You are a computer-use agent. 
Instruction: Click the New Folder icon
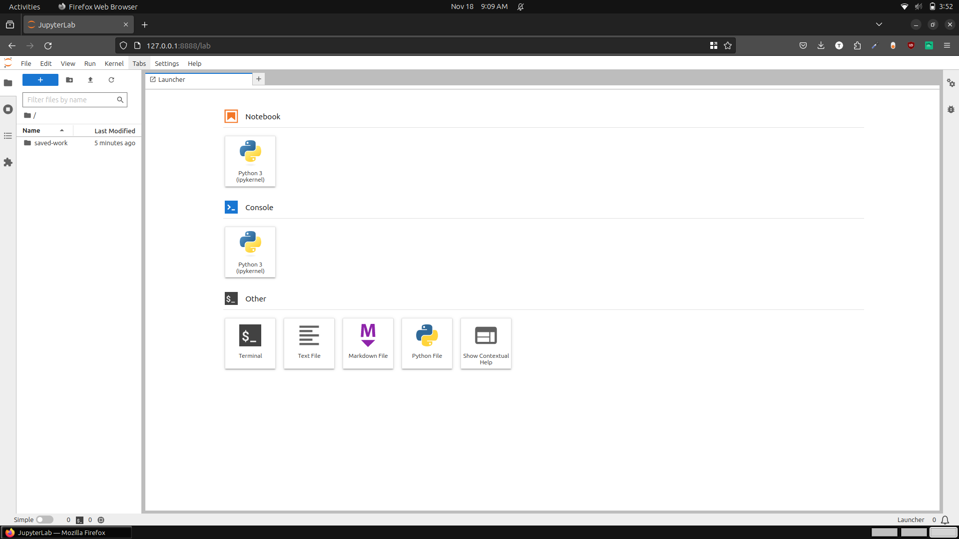pyautogui.click(x=69, y=80)
